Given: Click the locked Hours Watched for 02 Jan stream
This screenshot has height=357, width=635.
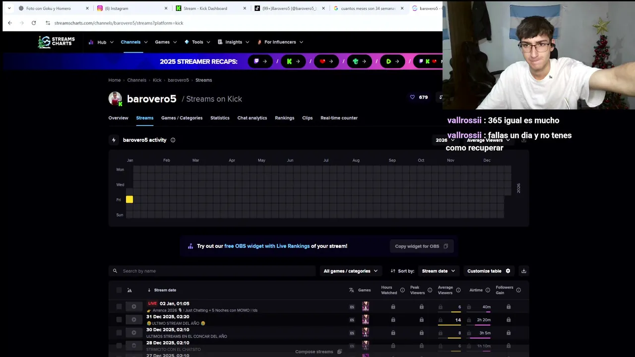Looking at the screenshot, I should [x=393, y=307].
